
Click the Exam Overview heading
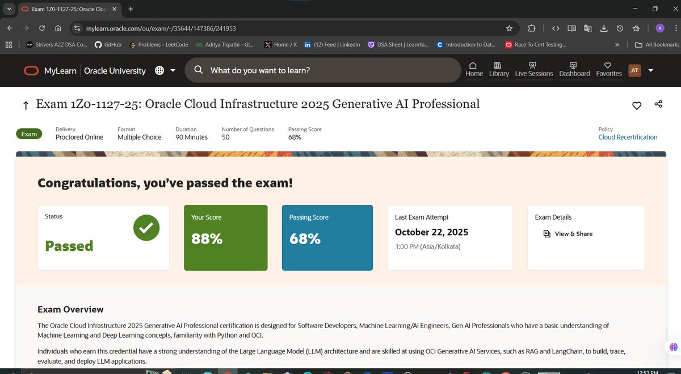click(x=70, y=309)
